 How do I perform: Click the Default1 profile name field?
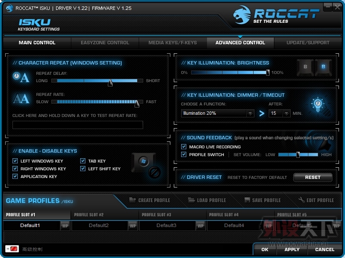tap(31, 226)
